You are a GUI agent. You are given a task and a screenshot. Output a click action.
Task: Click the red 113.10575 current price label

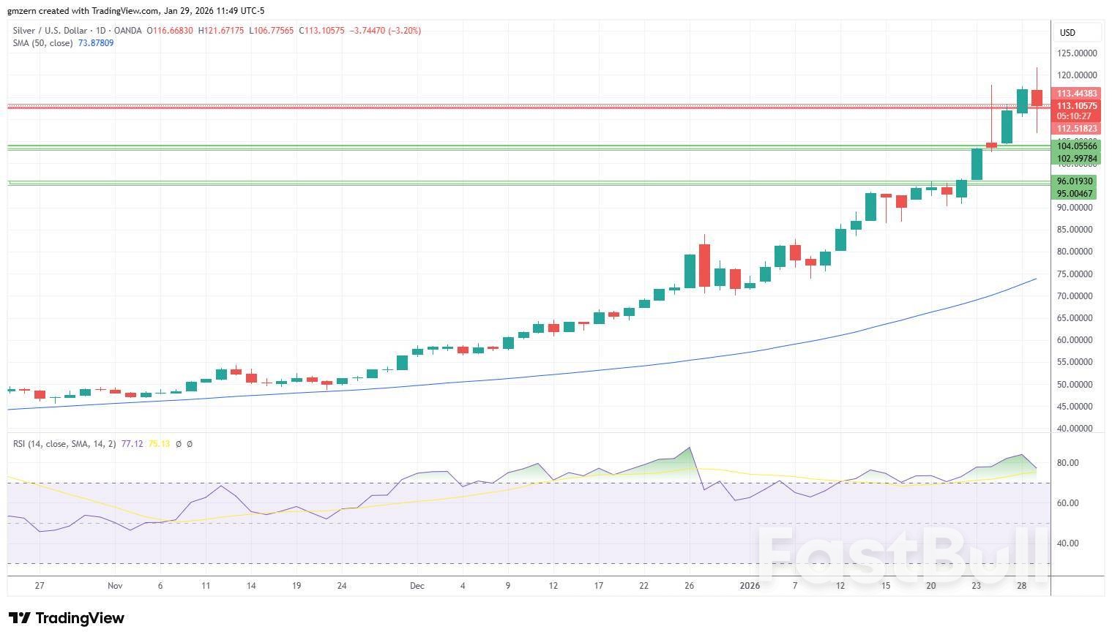click(x=1076, y=106)
